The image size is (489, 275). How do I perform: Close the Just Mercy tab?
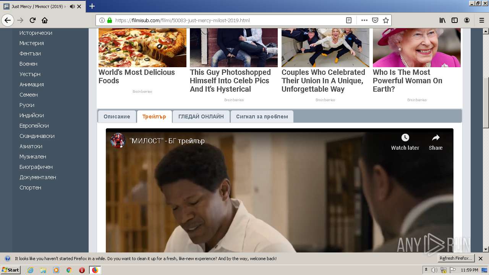(x=79, y=6)
